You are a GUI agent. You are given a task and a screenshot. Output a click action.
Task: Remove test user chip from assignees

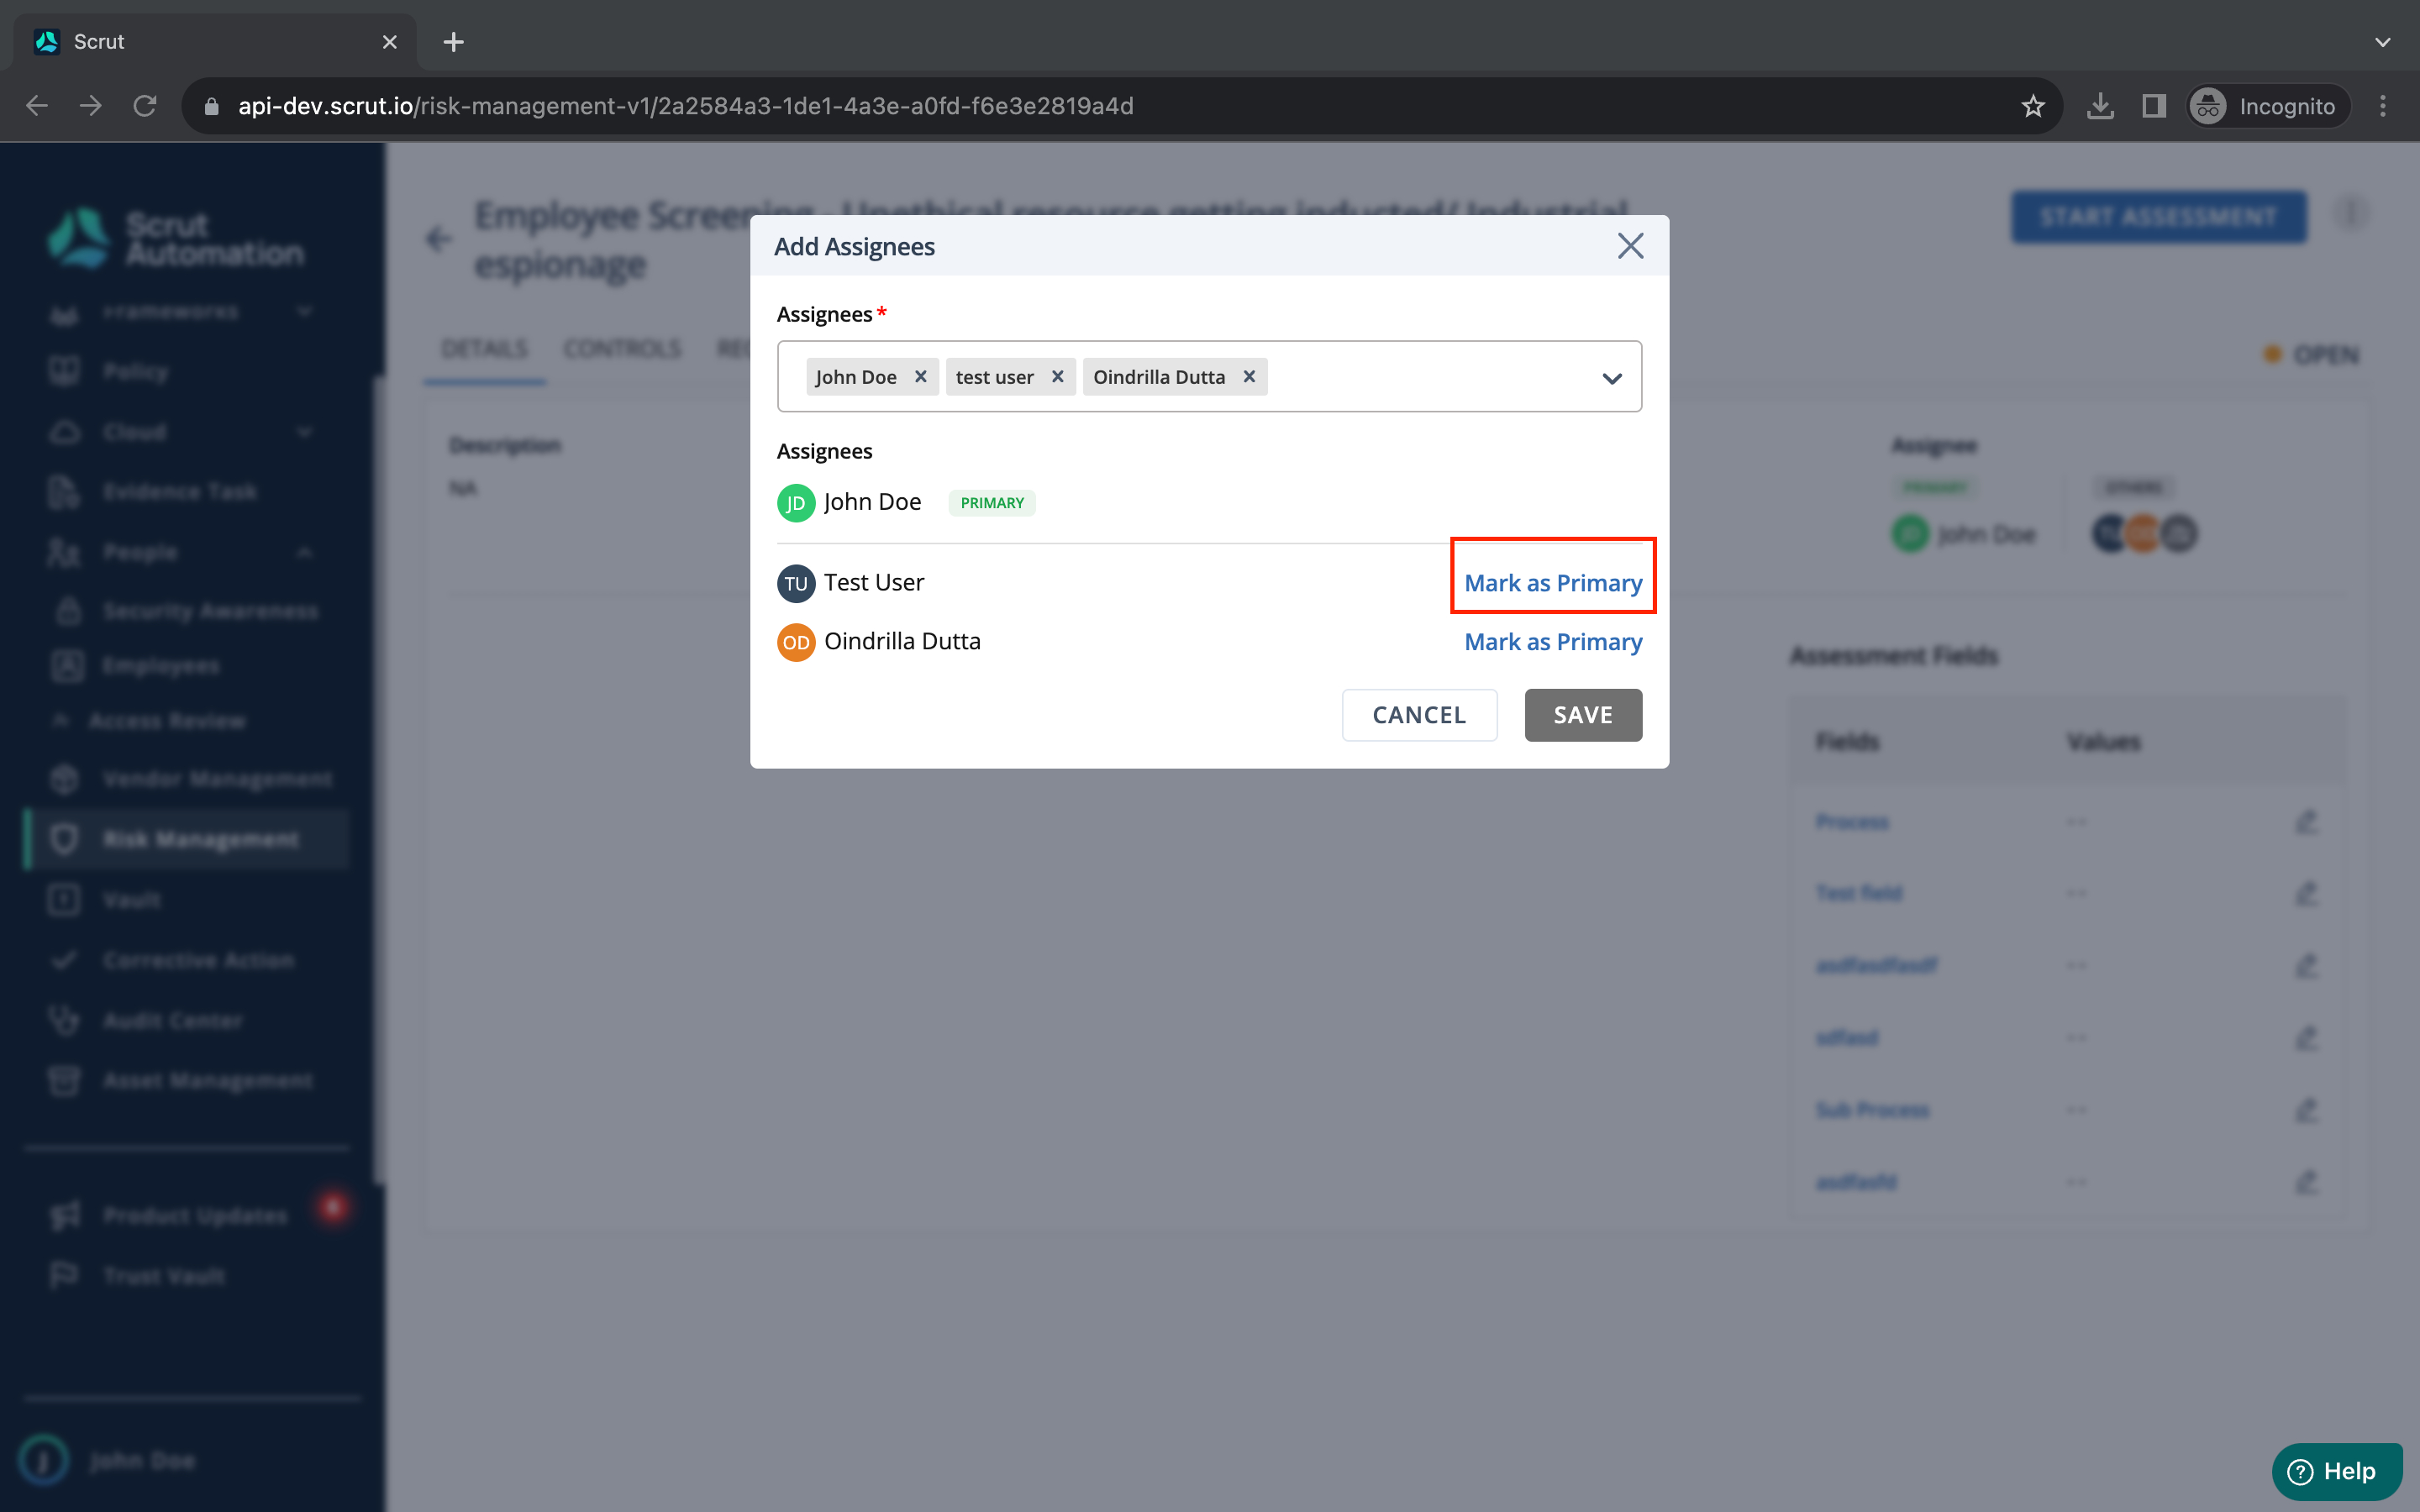1057,376
